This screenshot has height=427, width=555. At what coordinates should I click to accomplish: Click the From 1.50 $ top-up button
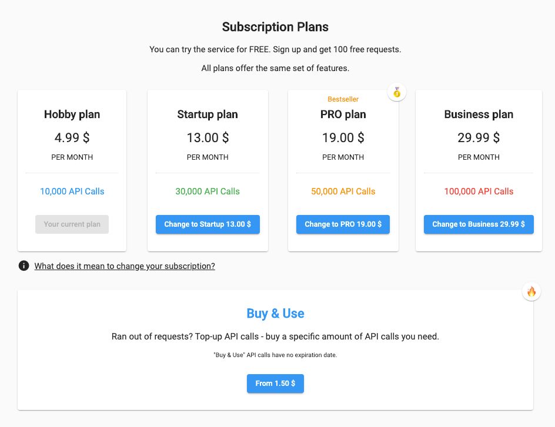[275, 383]
